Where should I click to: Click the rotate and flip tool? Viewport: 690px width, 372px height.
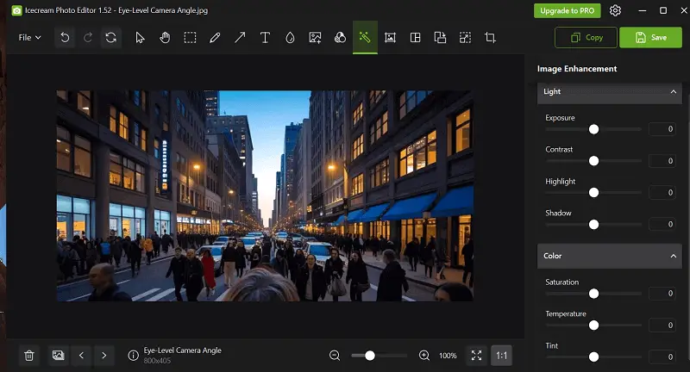pos(440,38)
